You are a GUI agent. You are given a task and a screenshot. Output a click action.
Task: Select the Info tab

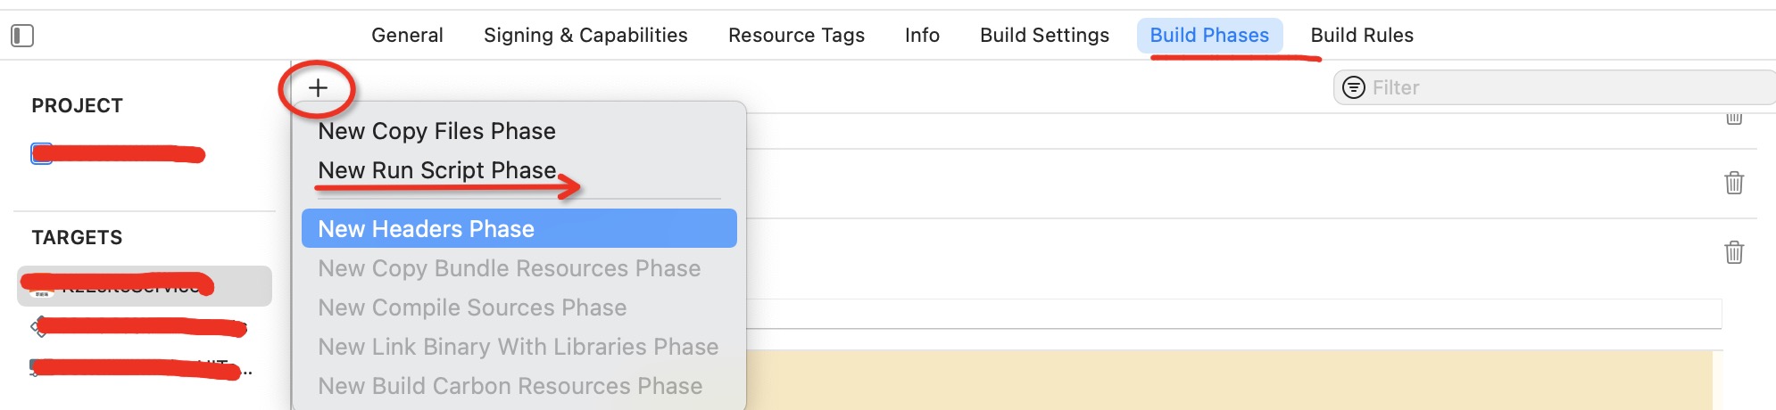tap(922, 36)
